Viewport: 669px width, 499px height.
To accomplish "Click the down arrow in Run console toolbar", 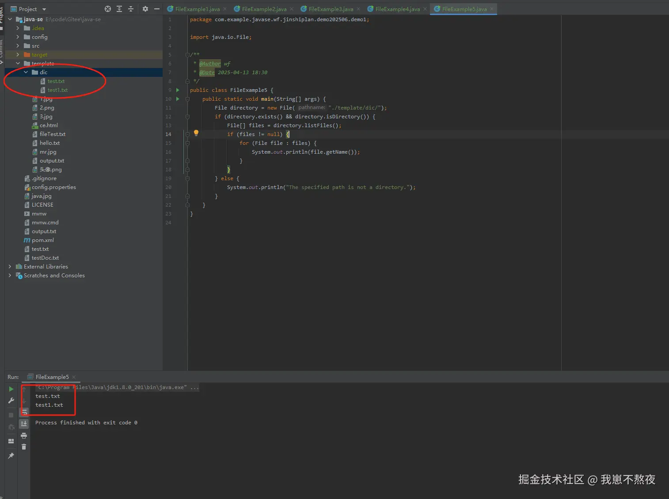I will click(x=24, y=401).
